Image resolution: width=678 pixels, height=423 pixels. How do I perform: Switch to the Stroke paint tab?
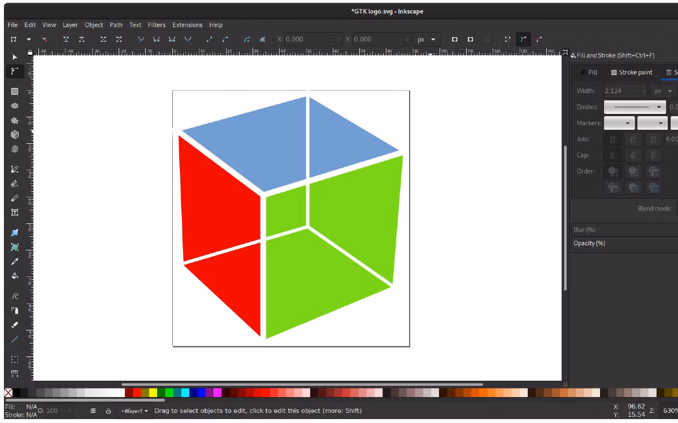632,72
